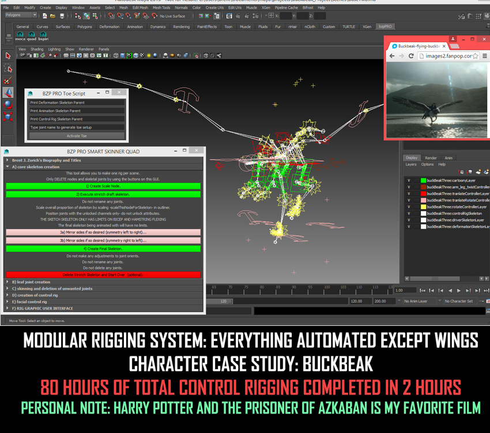Image resolution: width=490 pixels, height=433 pixels.
Task: Launch the moca shelf script
Action: coord(20,36)
